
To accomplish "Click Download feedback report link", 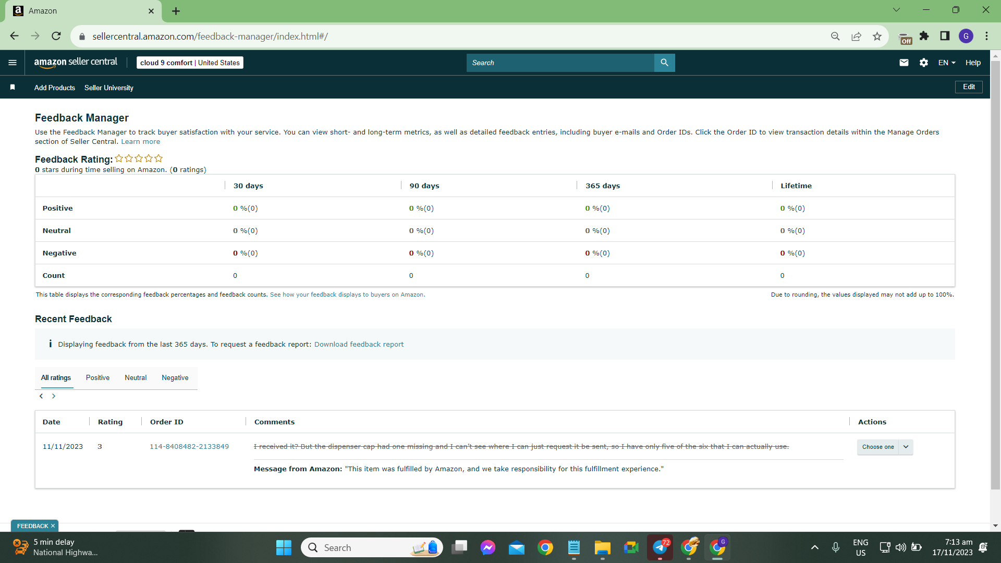I will [x=359, y=345].
